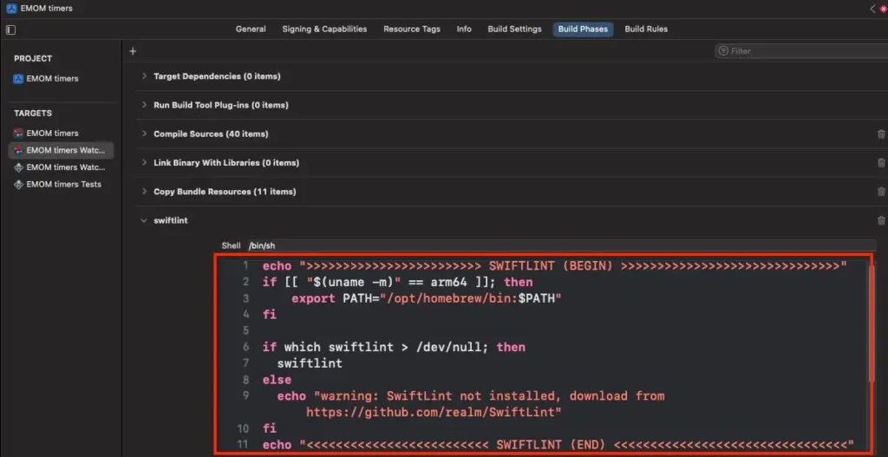Toggle the sidebar panel icon

10,30
